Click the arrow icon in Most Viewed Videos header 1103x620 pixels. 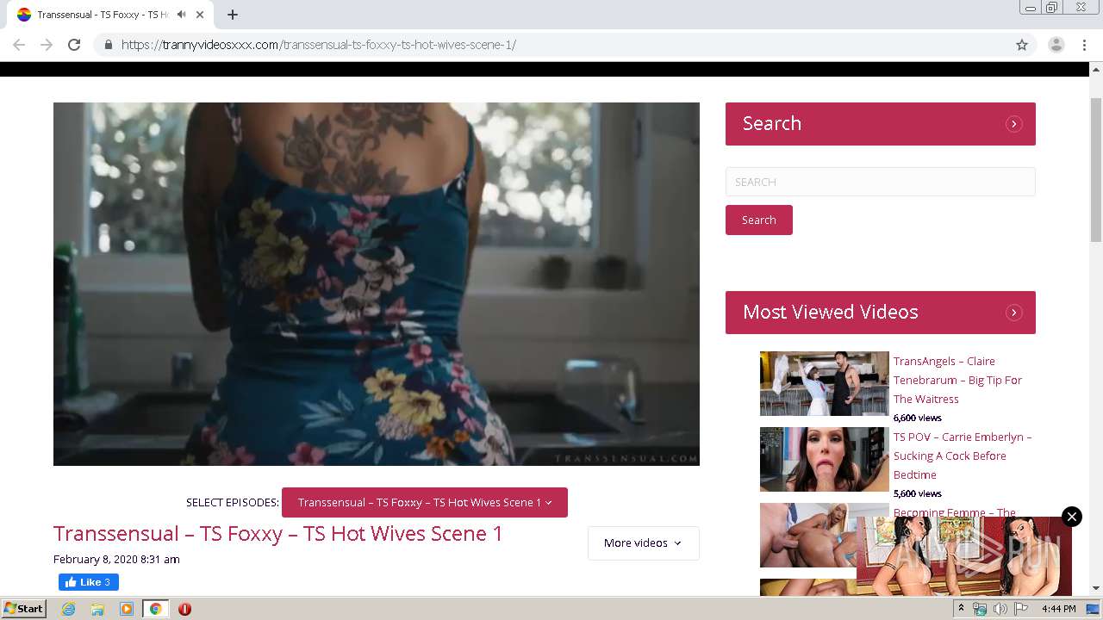coord(1014,313)
